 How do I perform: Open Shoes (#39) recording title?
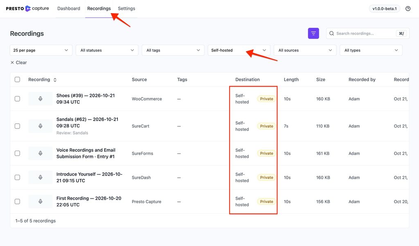[86, 99]
